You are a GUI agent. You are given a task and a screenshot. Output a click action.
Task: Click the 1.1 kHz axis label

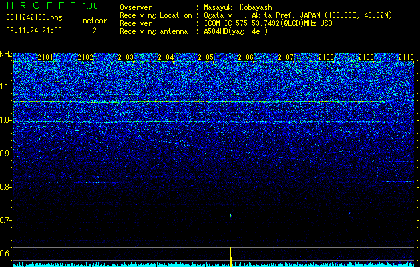tap(5, 87)
